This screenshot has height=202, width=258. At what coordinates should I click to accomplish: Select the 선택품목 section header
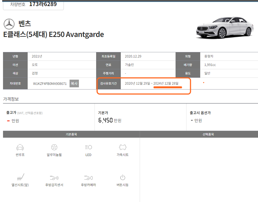(x=208, y=134)
